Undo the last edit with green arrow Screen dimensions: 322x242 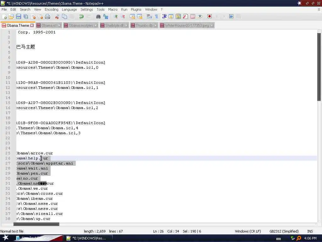(x=81, y=17)
